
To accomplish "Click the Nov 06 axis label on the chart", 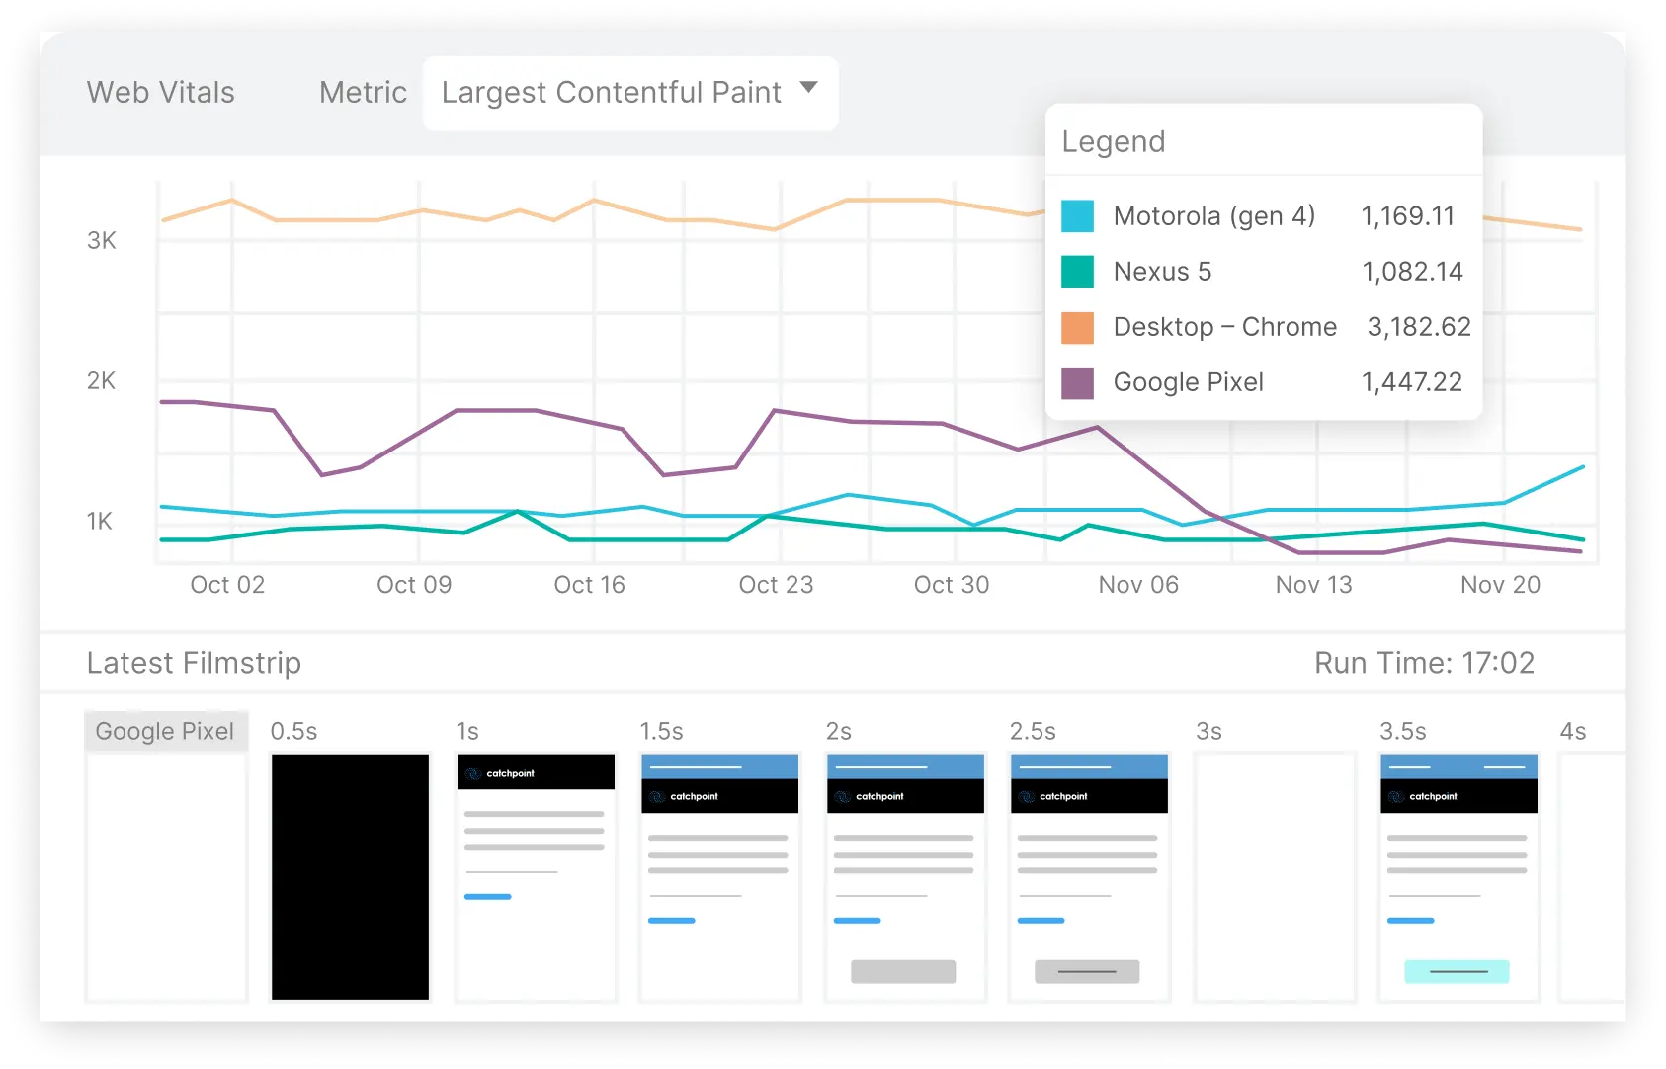I will tap(1137, 584).
